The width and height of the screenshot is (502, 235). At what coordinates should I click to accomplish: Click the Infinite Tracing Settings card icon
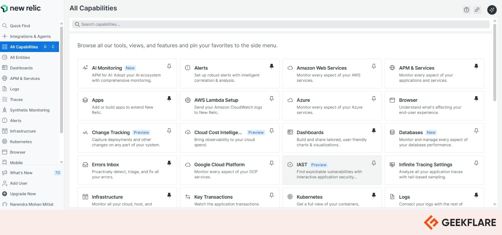coord(392,164)
